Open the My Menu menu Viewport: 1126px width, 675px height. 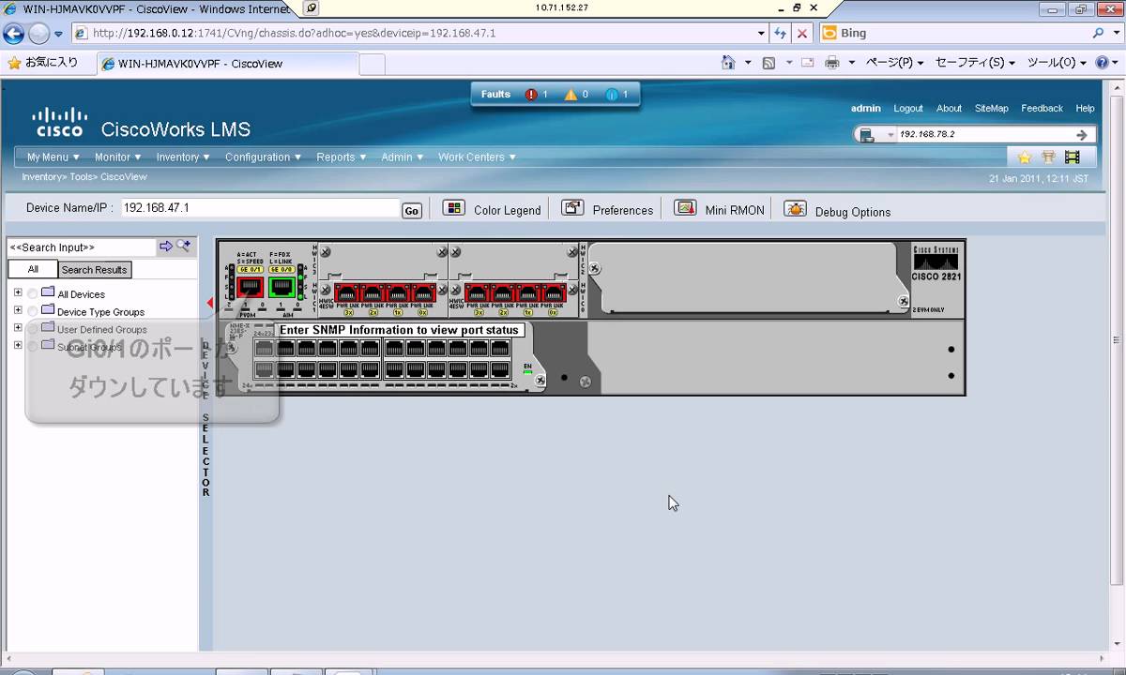click(x=53, y=157)
